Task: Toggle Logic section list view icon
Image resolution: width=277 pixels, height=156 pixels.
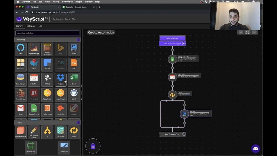Action: pos(78,123)
